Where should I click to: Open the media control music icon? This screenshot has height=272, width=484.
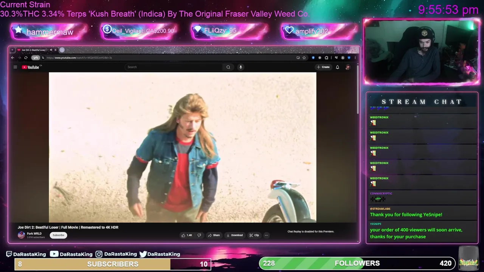[336, 58]
